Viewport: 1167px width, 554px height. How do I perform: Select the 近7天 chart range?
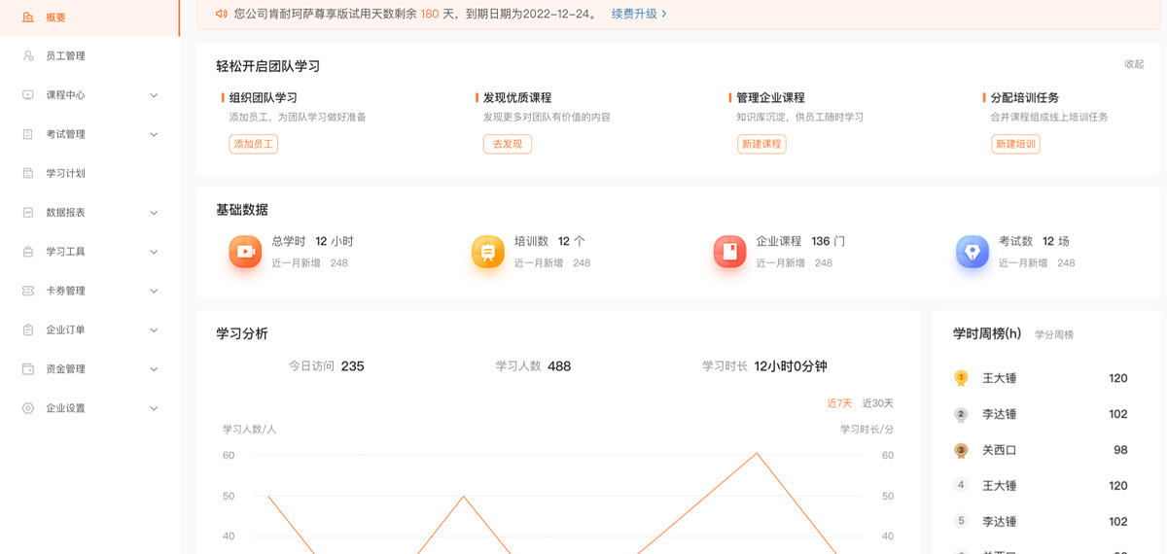[838, 403]
